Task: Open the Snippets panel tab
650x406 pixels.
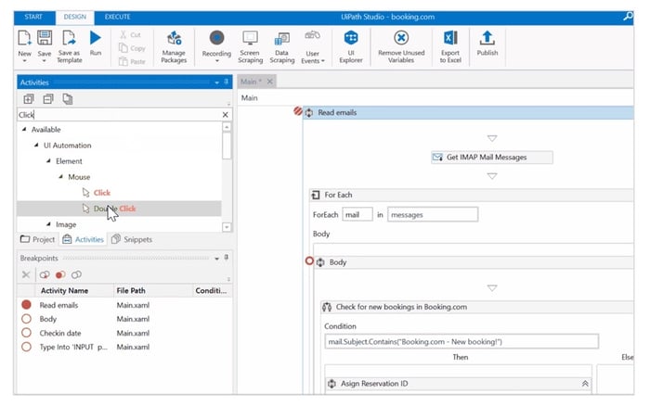Action: pyautogui.click(x=132, y=239)
